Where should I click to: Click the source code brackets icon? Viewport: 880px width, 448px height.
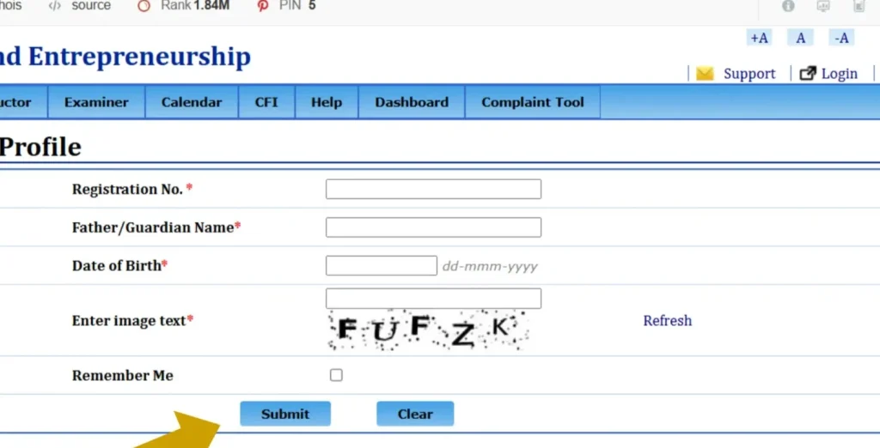click(54, 6)
